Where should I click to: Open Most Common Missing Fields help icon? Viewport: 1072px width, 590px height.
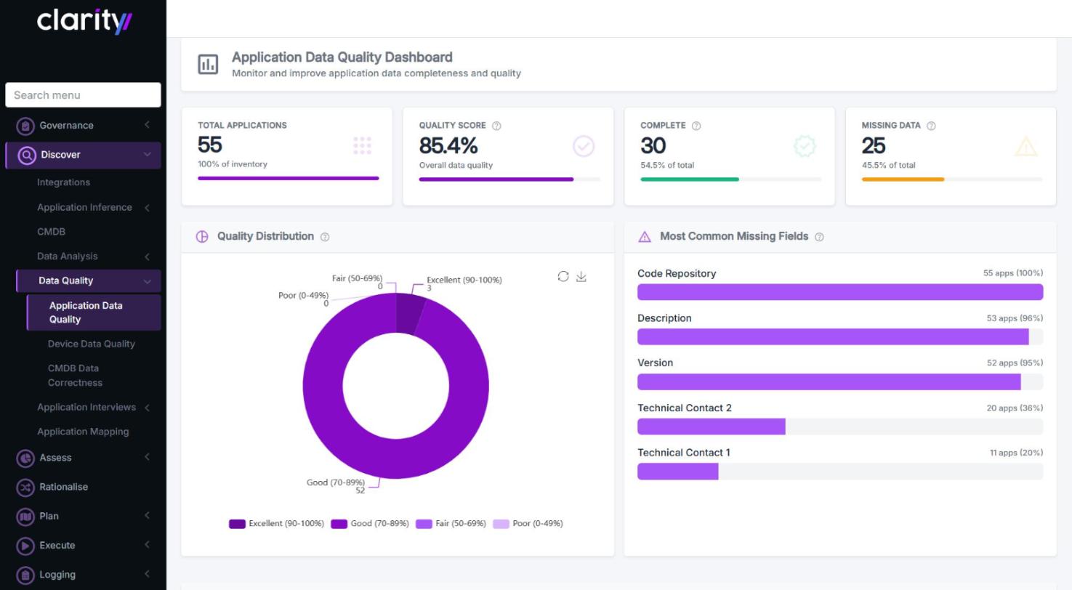pos(820,237)
